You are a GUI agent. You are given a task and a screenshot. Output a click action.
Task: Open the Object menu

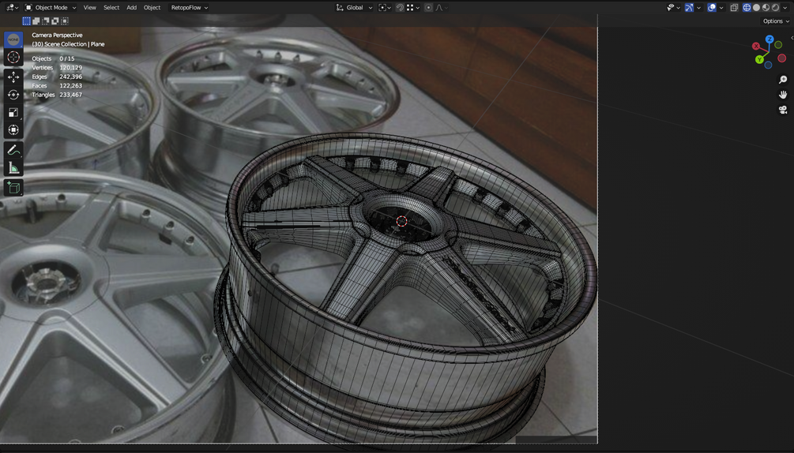point(152,8)
